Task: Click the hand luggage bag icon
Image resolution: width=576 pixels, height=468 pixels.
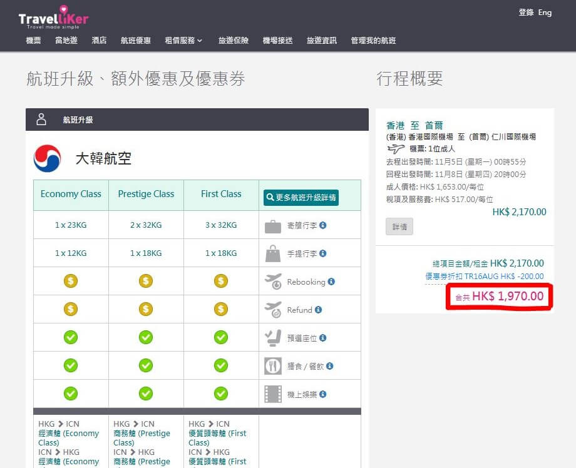Action: point(273,253)
